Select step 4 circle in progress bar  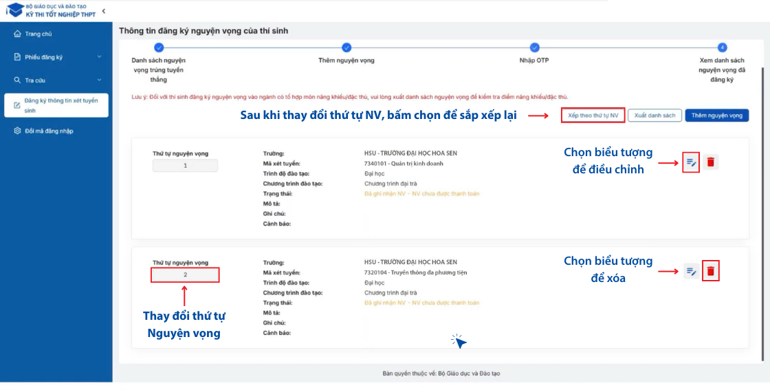point(722,47)
